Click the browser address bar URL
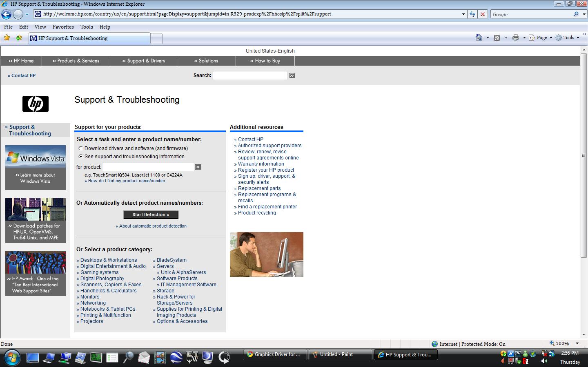This screenshot has width=588, height=367. (187, 14)
